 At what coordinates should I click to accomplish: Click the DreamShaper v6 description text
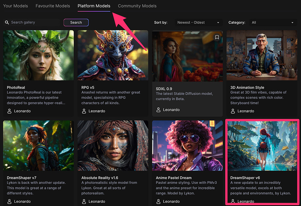(260, 188)
